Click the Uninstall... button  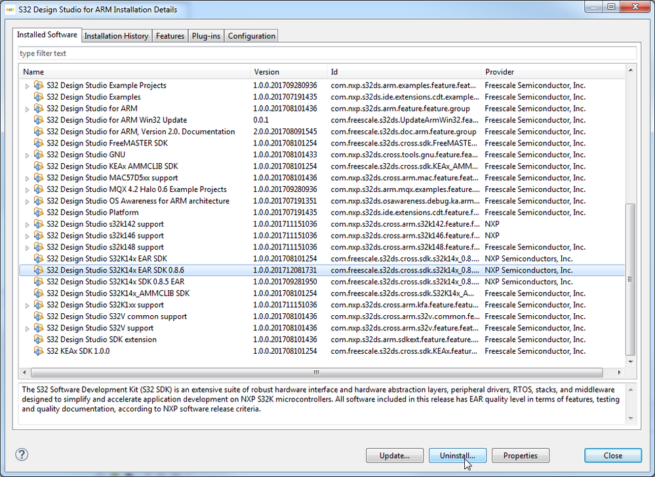(458, 456)
